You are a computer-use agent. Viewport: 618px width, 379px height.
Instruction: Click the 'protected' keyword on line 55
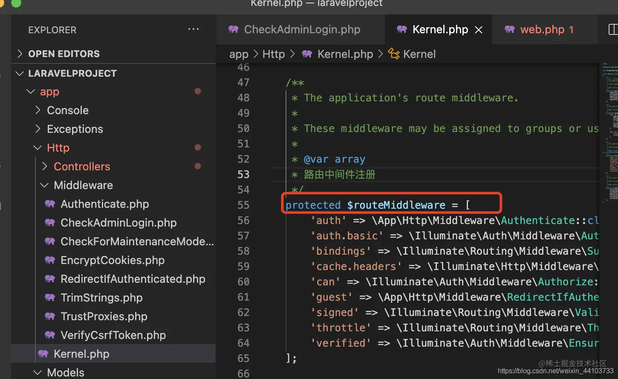(x=313, y=205)
